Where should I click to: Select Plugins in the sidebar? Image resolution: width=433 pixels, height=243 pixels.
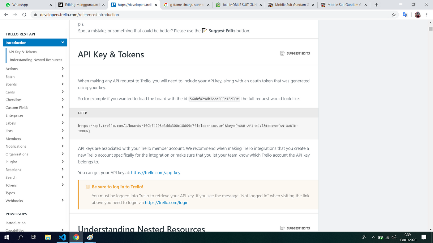(11, 162)
